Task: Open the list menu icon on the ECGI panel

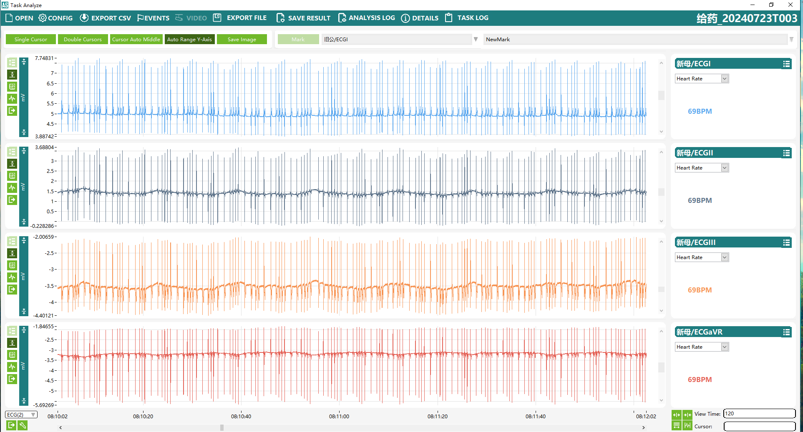Action: (x=786, y=64)
